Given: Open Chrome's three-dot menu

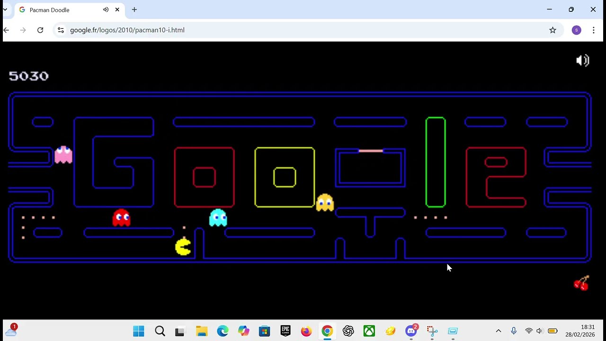Looking at the screenshot, I should [594, 30].
